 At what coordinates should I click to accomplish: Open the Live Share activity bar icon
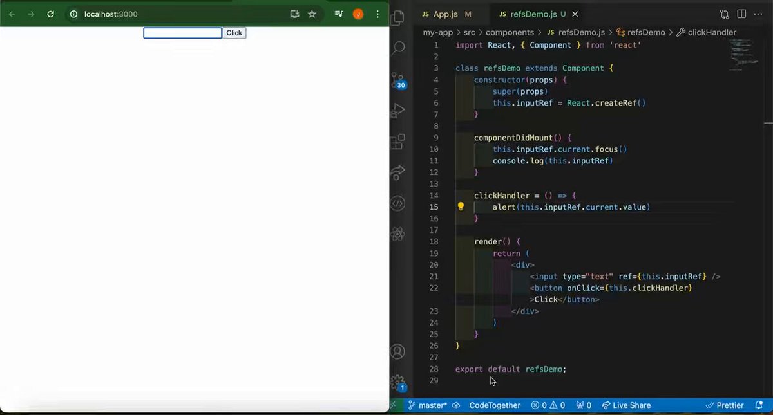(398, 172)
